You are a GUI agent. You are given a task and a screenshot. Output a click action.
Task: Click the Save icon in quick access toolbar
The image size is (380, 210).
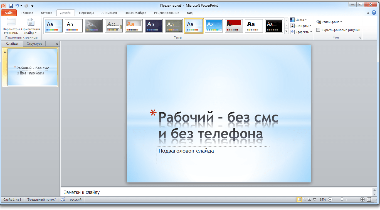11,6
